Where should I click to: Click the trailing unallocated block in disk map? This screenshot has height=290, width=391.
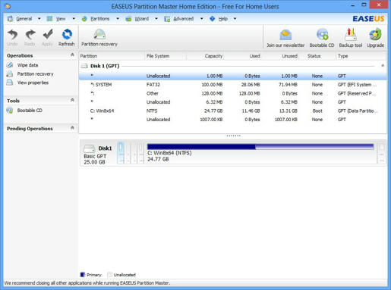[381, 153]
